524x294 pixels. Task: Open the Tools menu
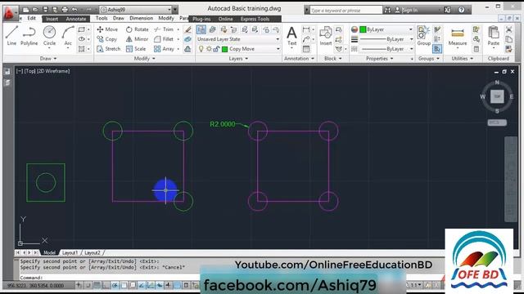(102, 18)
